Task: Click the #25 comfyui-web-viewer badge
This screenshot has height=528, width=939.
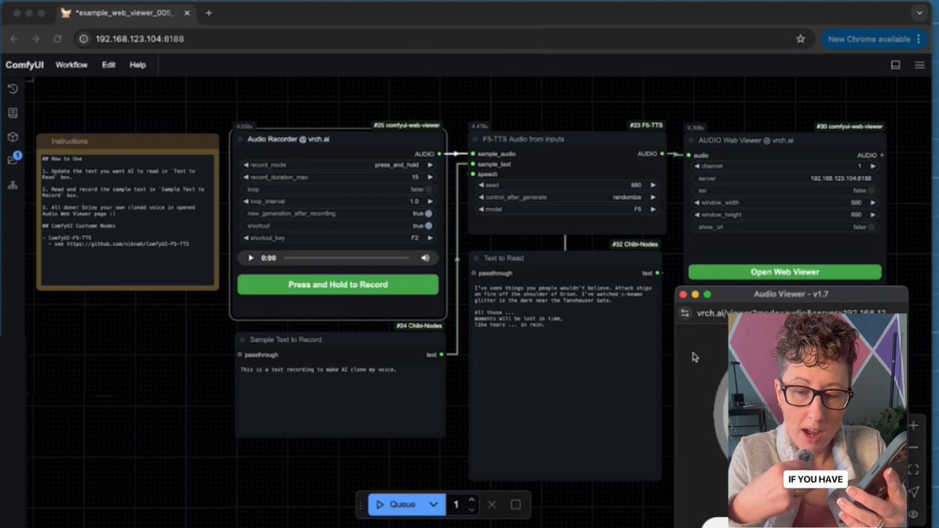Action: click(407, 125)
